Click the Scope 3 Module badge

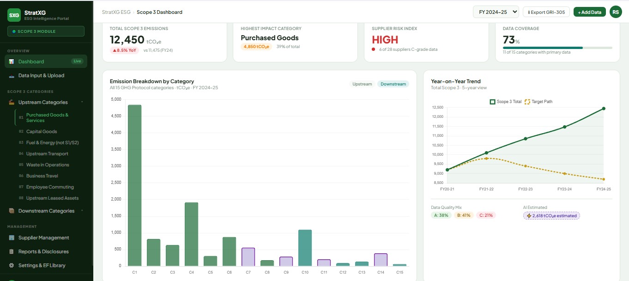click(x=46, y=31)
